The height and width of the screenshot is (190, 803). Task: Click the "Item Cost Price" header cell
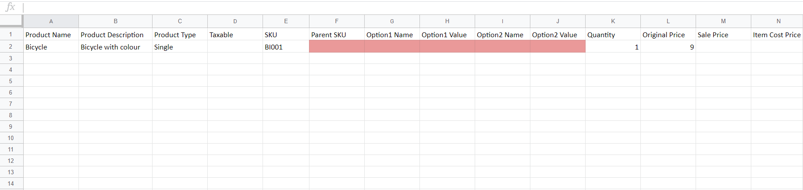[777, 35]
